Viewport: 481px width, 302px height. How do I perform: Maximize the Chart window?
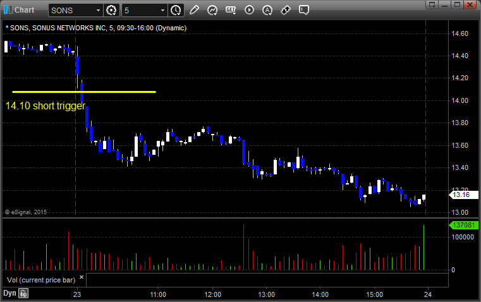(x=458, y=4)
